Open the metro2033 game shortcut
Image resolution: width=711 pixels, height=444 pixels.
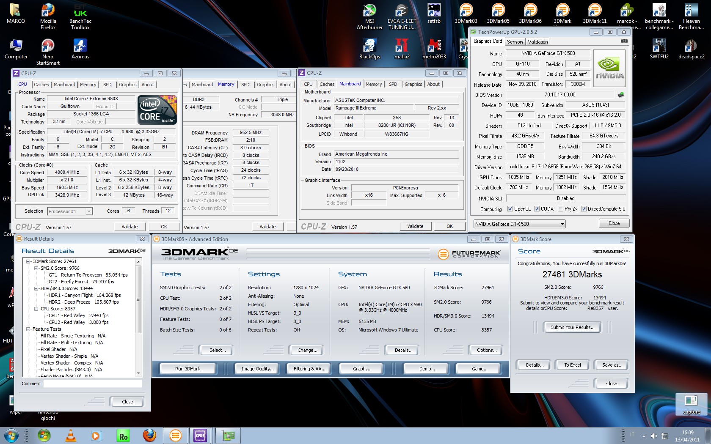(434, 49)
